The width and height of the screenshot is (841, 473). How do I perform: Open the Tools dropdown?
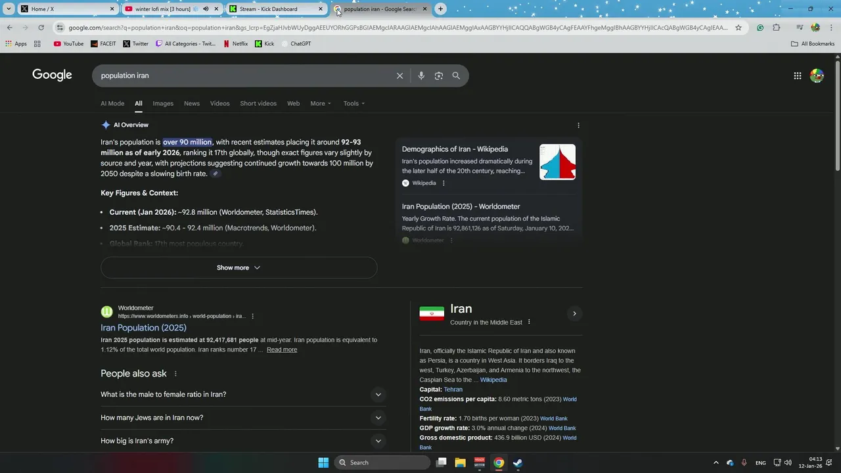pos(354,103)
